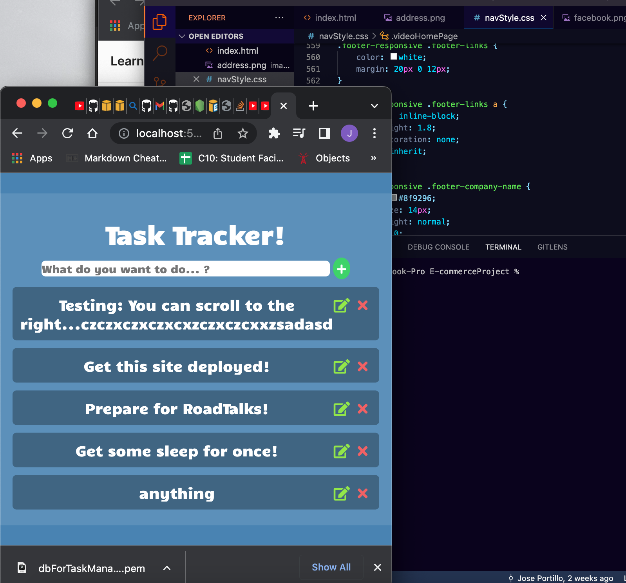Viewport: 626px width, 583px height.
Task: Edit the 'Get some sleep for once!' task
Action: [x=341, y=451]
